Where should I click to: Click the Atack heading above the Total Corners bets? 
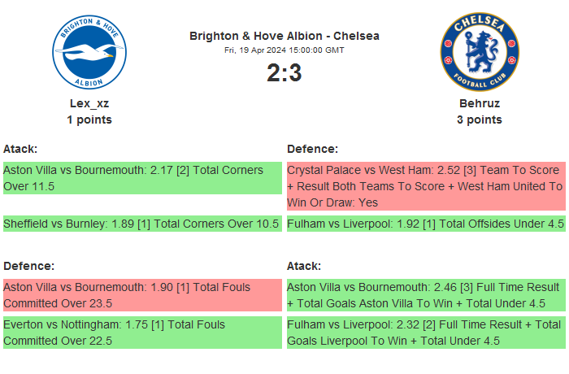pyautogui.click(x=20, y=149)
